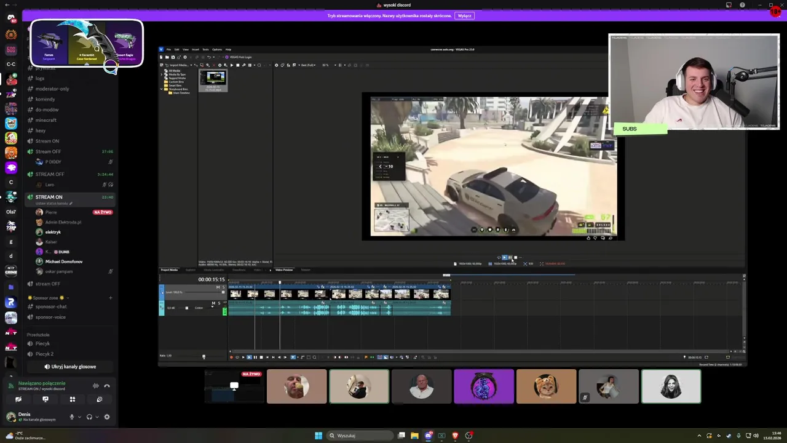
Task: Mute Discord microphone
Action: point(72,417)
